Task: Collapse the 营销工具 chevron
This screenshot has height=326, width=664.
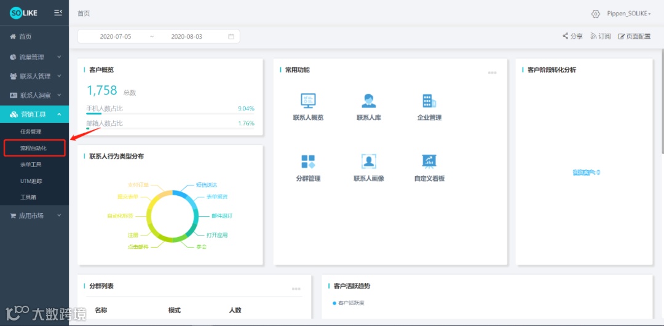Action: click(x=59, y=114)
